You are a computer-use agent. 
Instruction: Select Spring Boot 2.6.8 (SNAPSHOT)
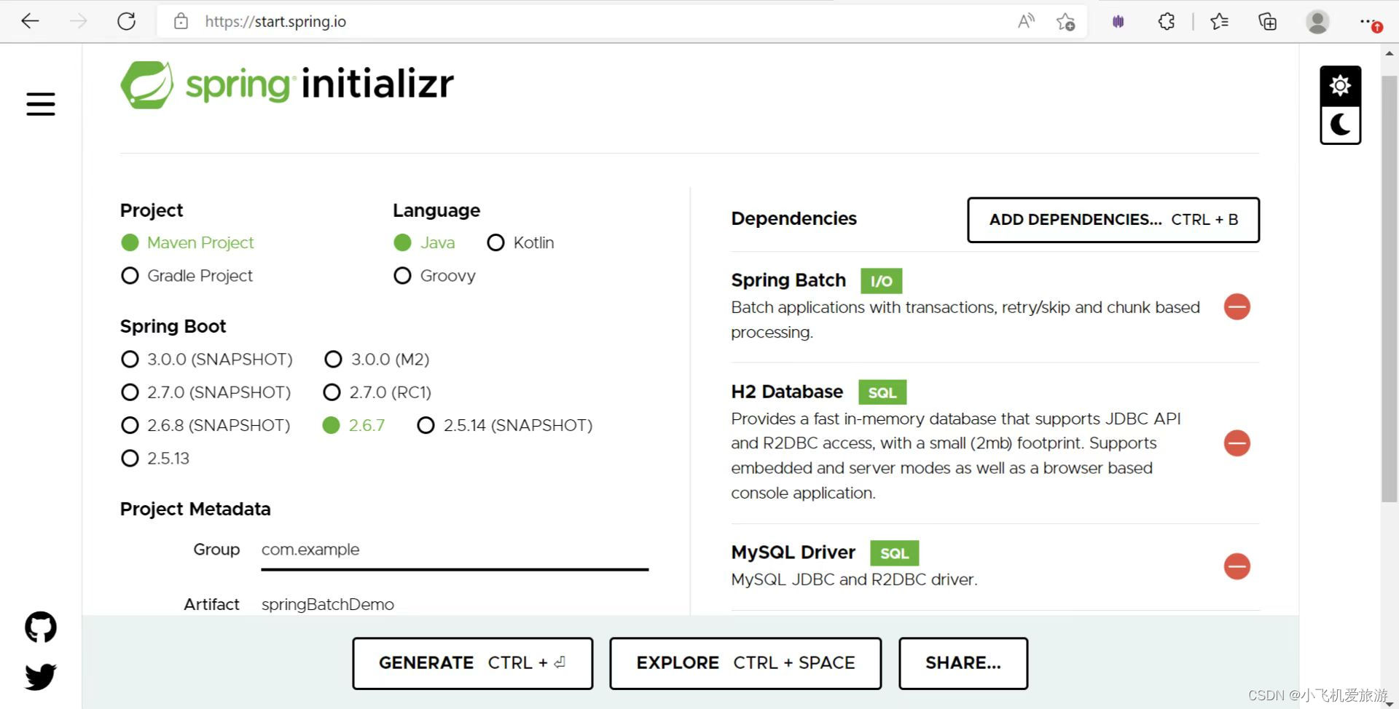click(205, 425)
